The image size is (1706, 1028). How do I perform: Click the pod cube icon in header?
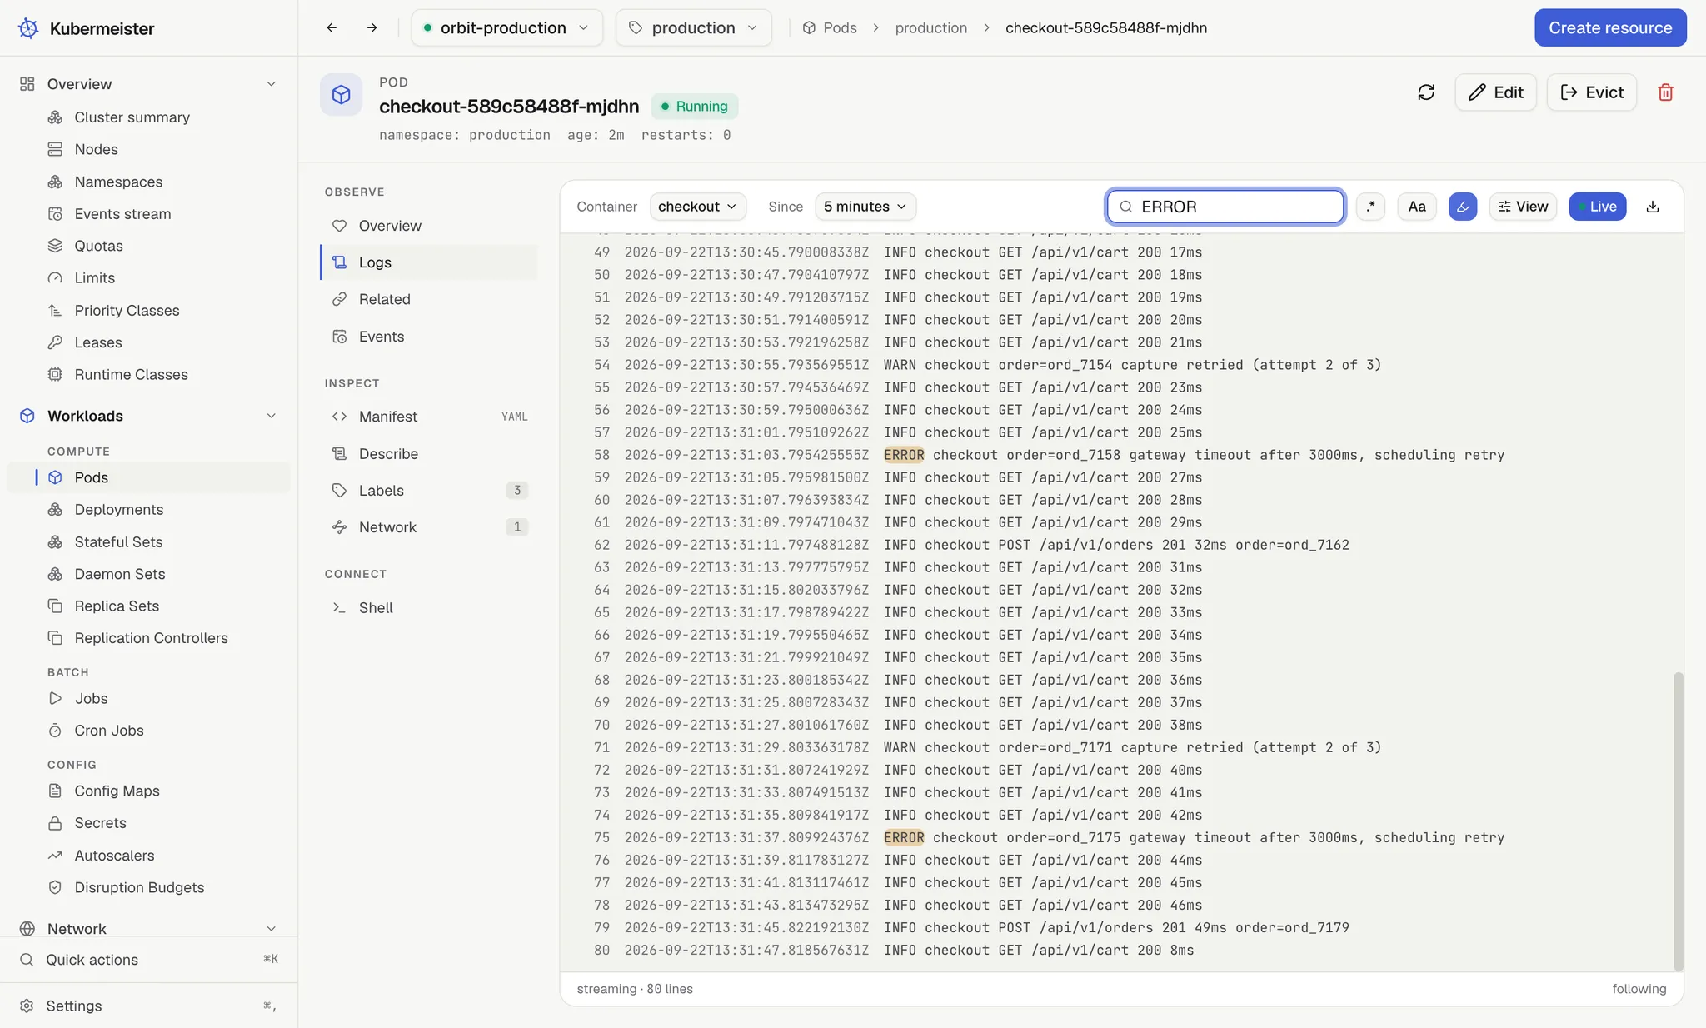click(341, 95)
